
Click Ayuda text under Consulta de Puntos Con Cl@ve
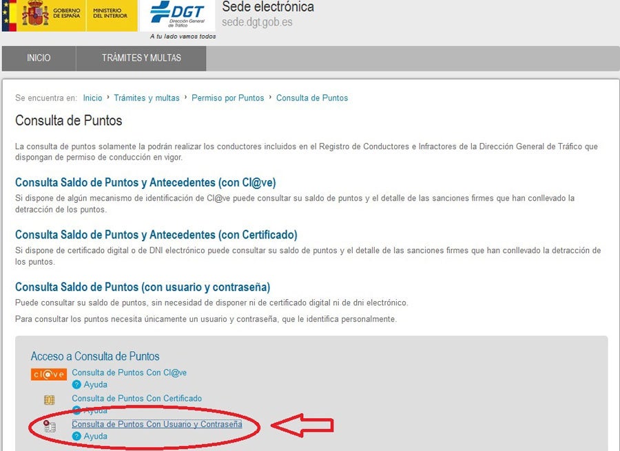pos(95,384)
